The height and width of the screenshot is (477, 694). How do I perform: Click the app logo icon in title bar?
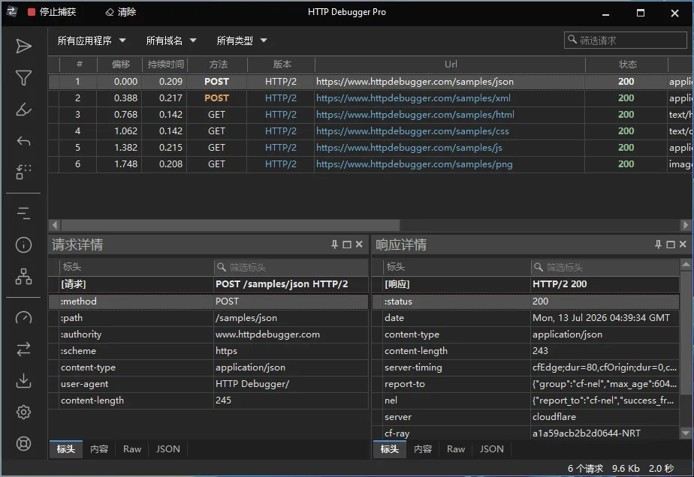(12, 12)
